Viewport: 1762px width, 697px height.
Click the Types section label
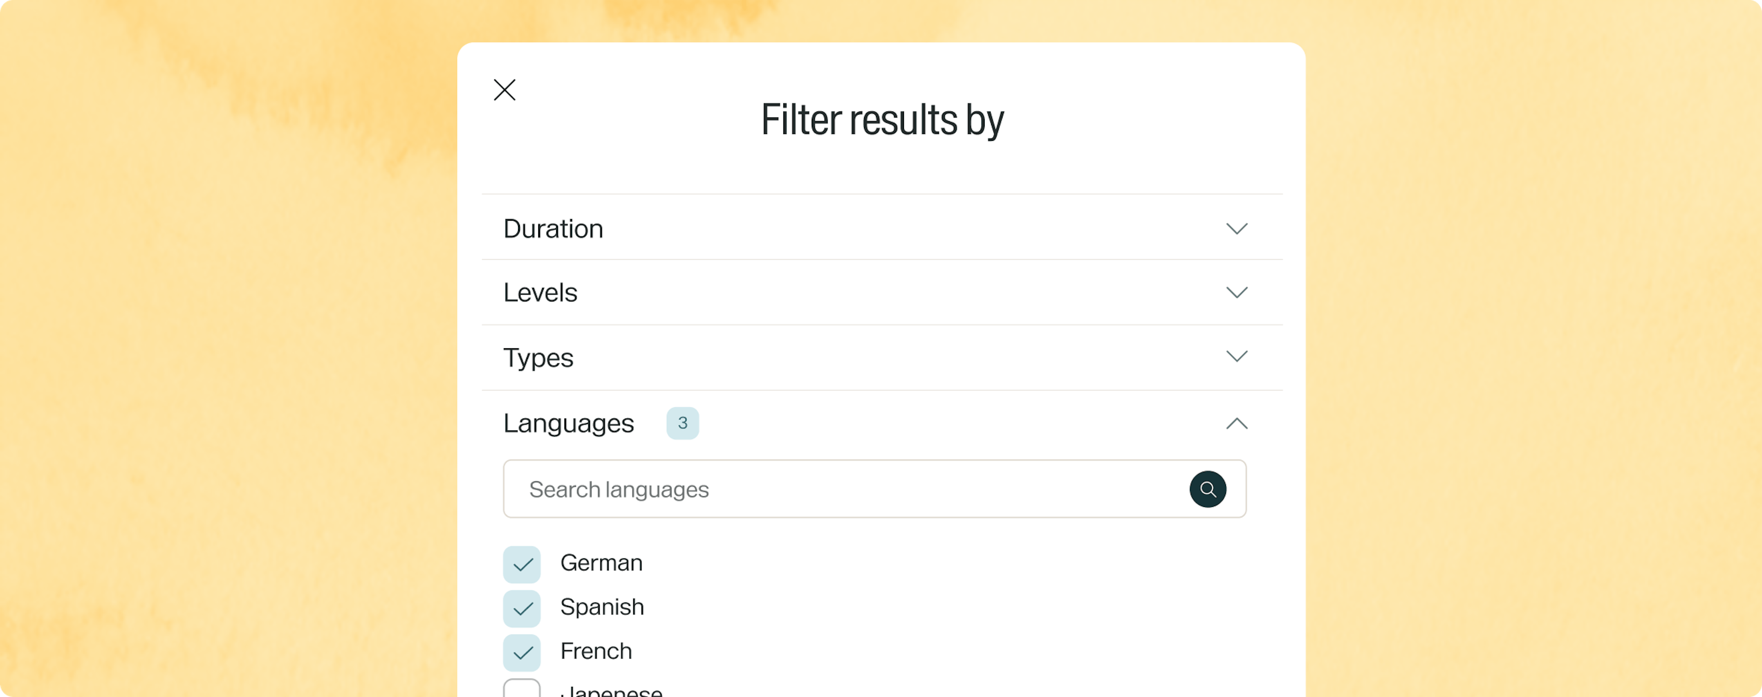(538, 358)
